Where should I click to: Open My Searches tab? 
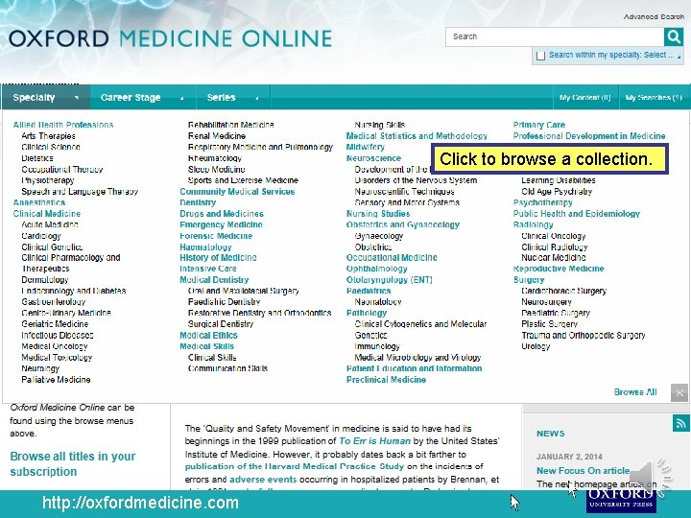654,97
